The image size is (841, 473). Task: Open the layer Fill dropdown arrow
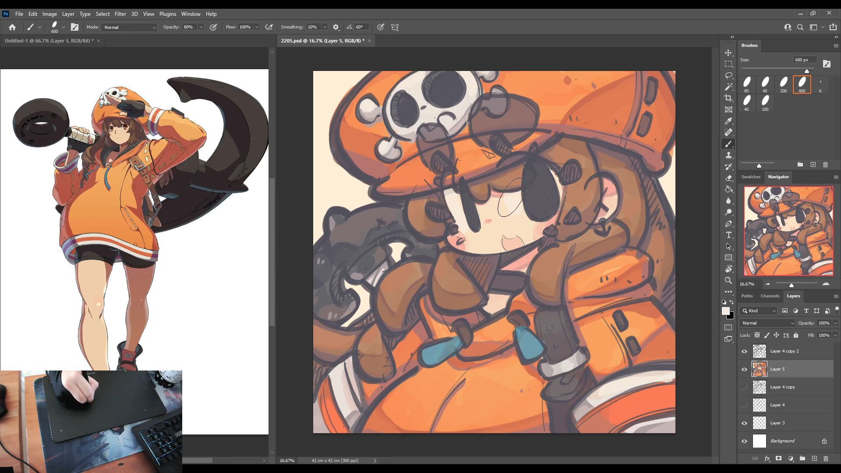pyautogui.click(x=835, y=335)
